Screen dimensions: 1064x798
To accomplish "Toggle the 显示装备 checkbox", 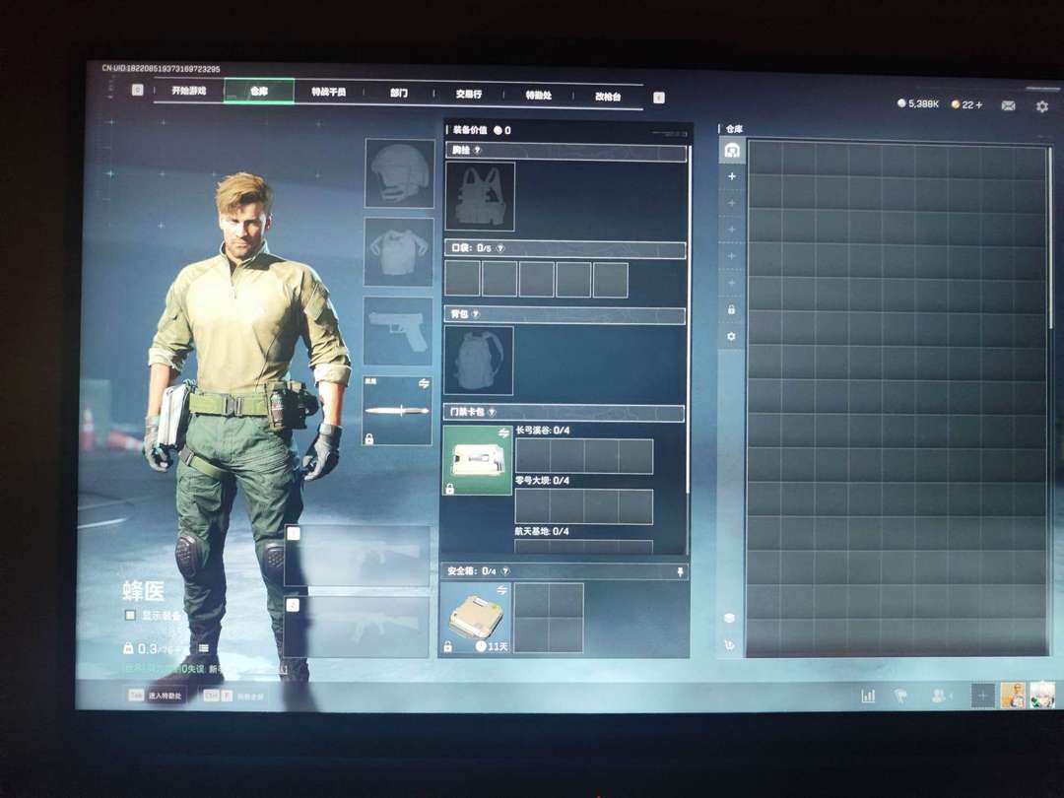I will pyautogui.click(x=130, y=615).
